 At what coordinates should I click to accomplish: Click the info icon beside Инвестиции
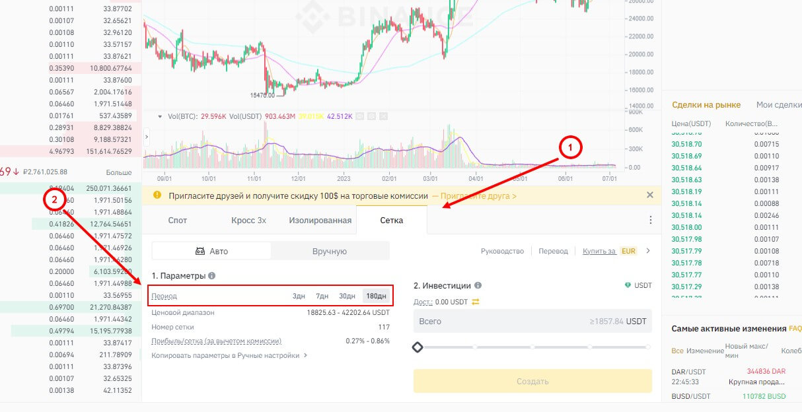coord(478,286)
